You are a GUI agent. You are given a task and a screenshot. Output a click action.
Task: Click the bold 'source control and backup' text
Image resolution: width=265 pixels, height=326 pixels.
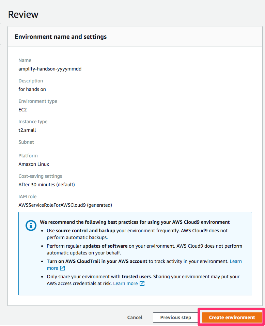point(85,231)
